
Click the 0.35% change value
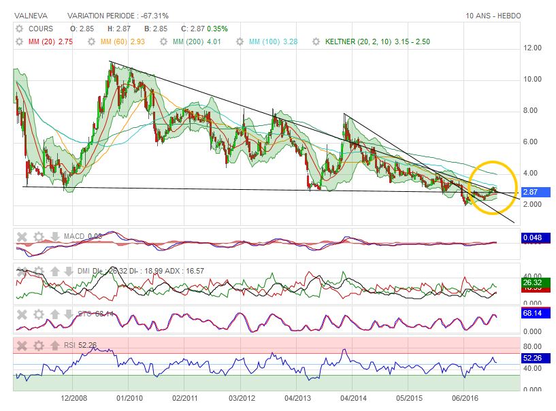click(217, 29)
